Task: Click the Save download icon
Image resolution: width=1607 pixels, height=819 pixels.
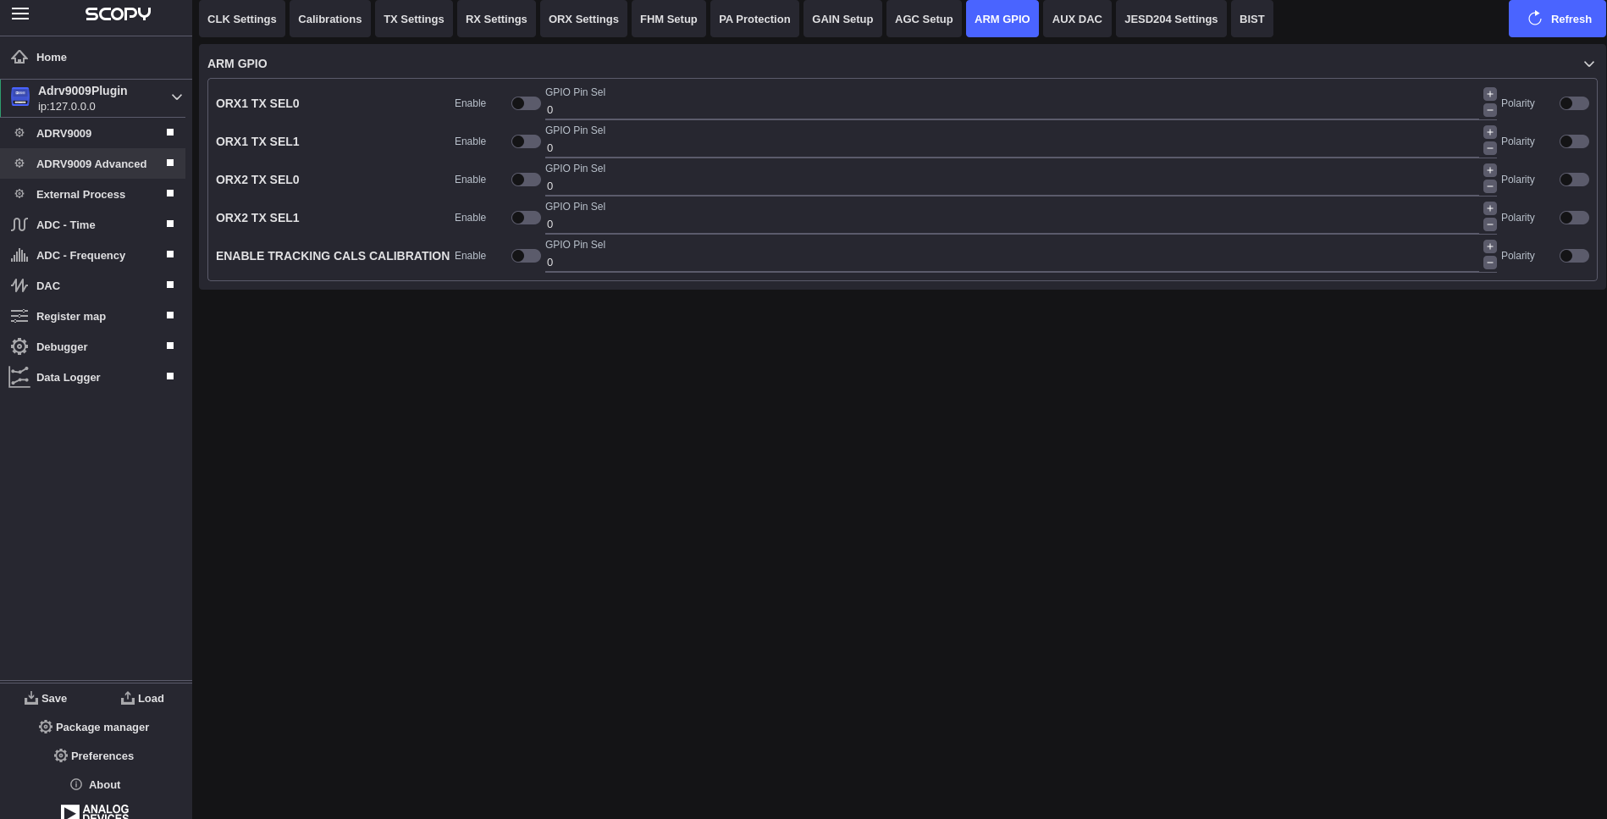Action: [31, 698]
